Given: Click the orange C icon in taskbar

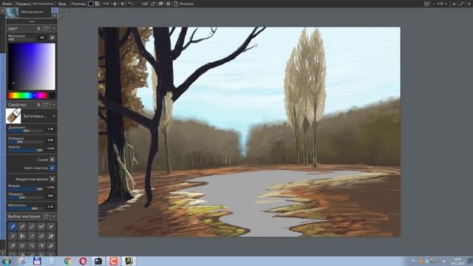Looking at the screenshot, I should [113, 261].
